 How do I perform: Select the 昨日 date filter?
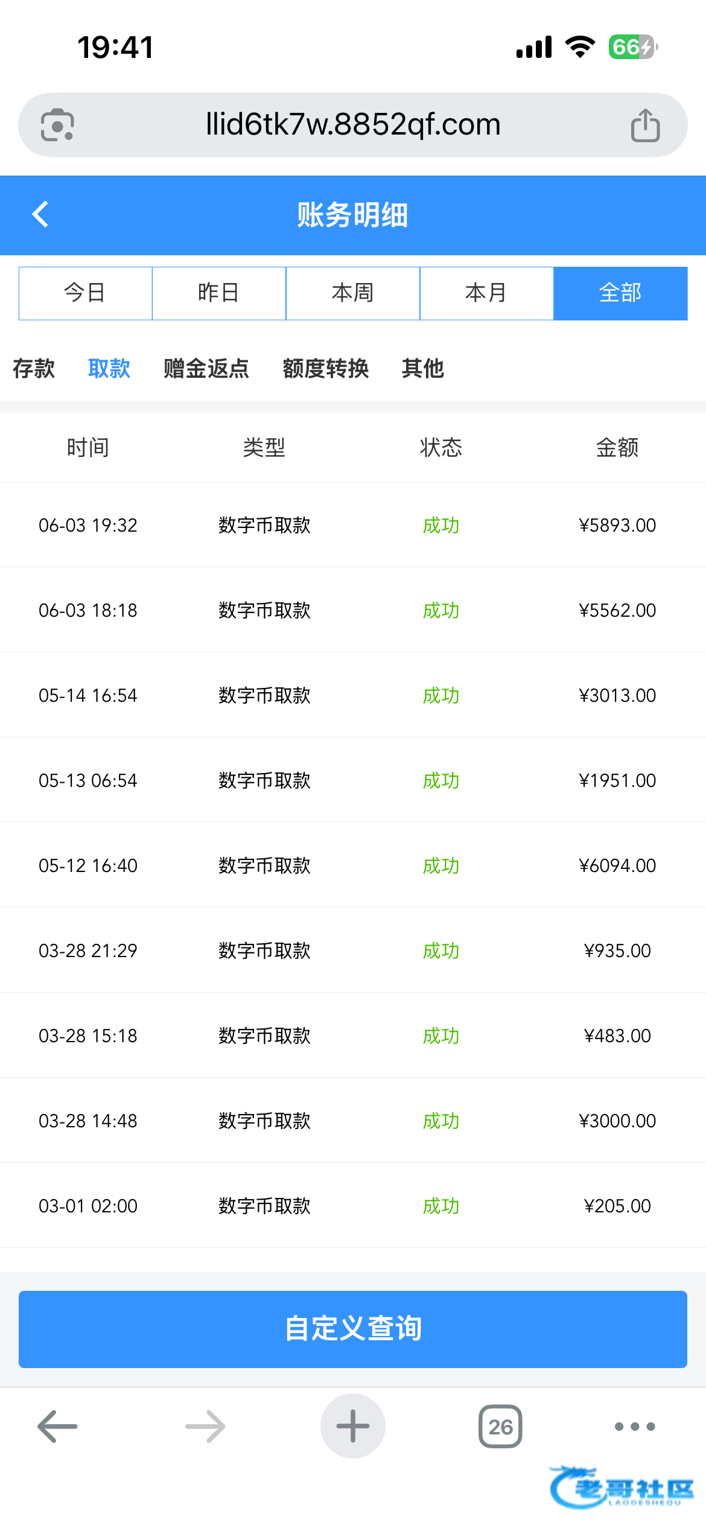(219, 293)
